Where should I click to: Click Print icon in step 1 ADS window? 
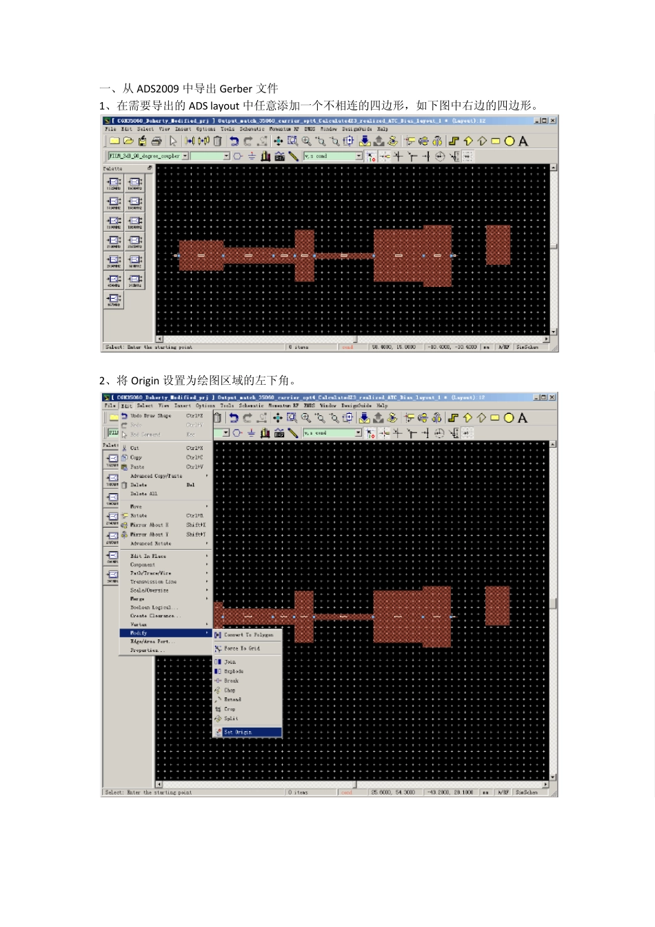pyautogui.click(x=157, y=141)
